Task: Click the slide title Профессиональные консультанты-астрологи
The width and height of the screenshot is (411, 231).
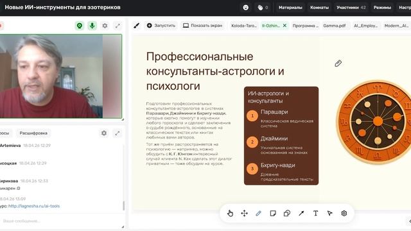Action: point(215,71)
